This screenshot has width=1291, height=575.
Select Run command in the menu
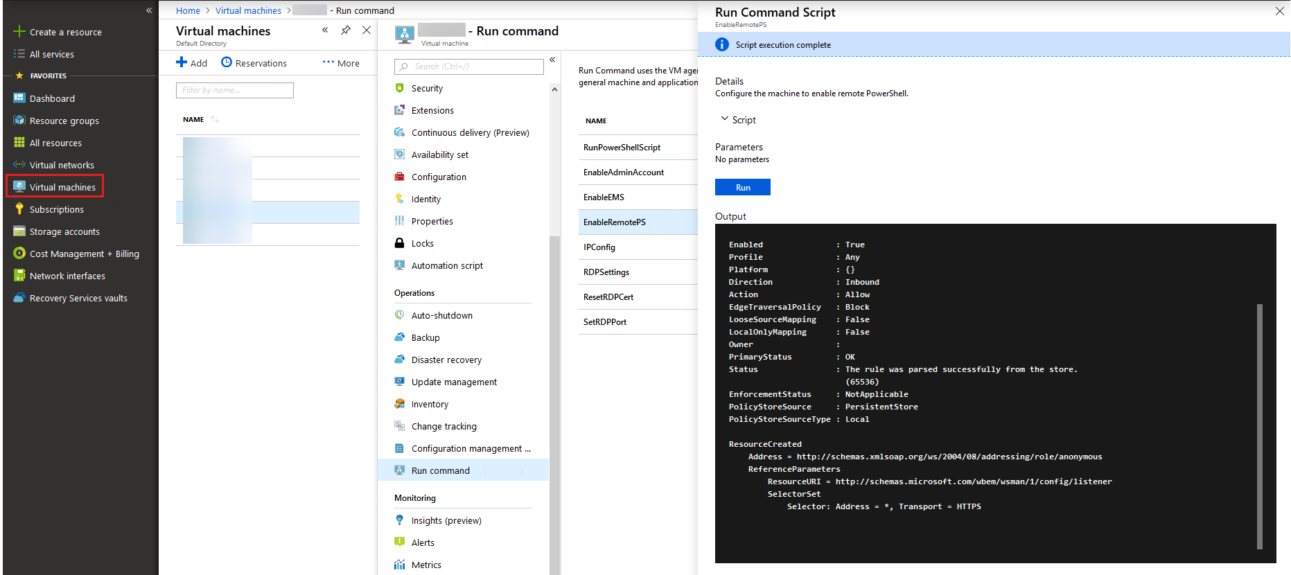tap(440, 470)
